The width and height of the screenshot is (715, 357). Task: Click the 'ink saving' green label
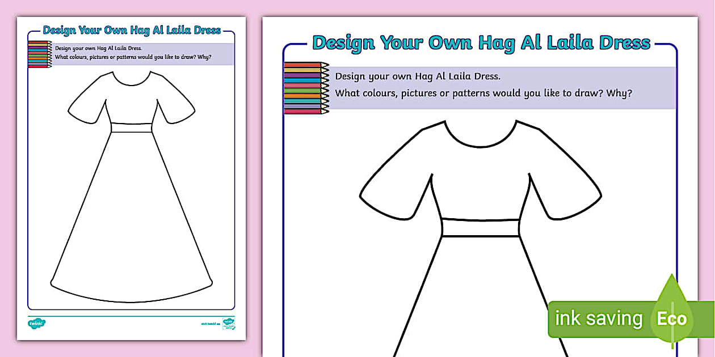[598, 318]
